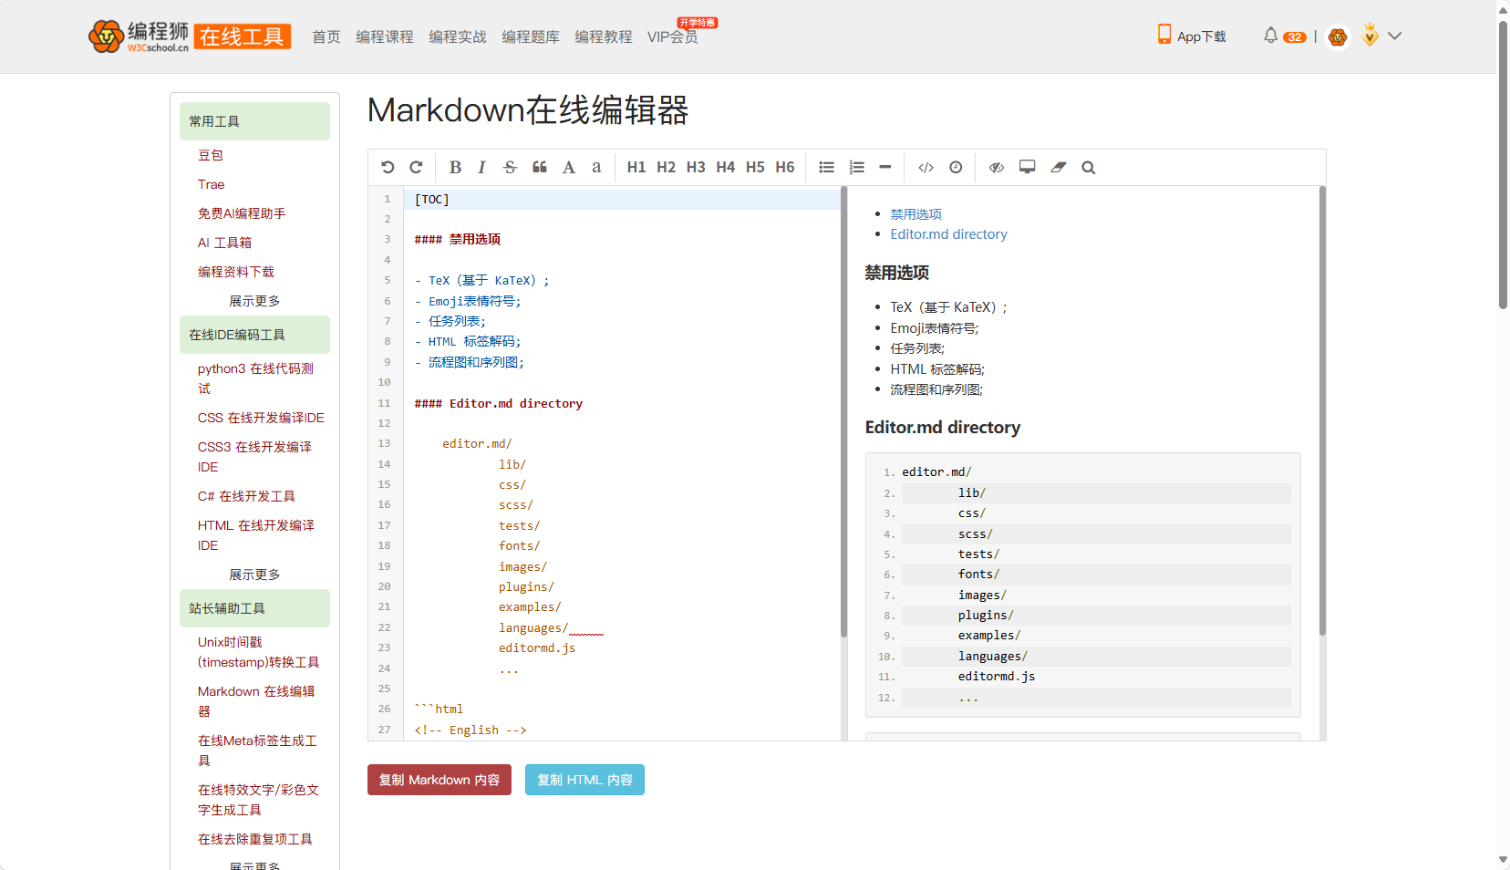Image resolution: width=1510 pixels, height=870 pixels.
Task: Open the 免费AI编程助手 link
Action: [x=242, y=213]
